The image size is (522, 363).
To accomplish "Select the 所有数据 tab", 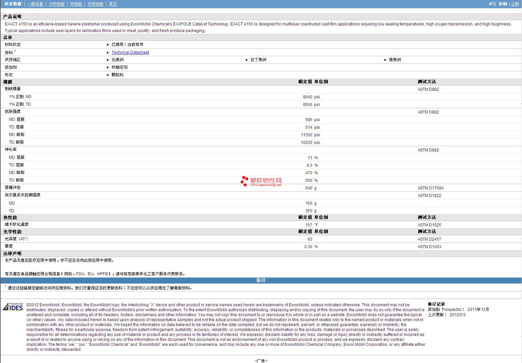I will [13, 4].
